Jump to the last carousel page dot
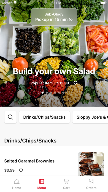 point(63,93)
